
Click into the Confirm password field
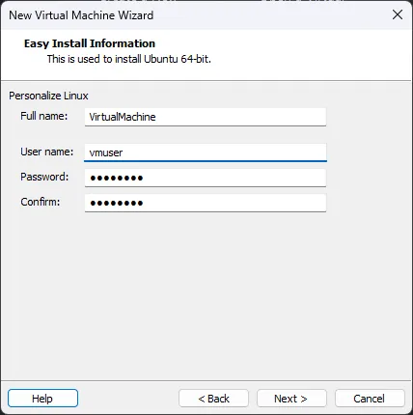tap(206, 203)
